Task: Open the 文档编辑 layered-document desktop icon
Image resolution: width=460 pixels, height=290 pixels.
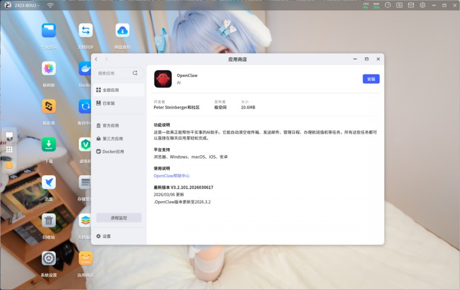Action: (85, 221)
